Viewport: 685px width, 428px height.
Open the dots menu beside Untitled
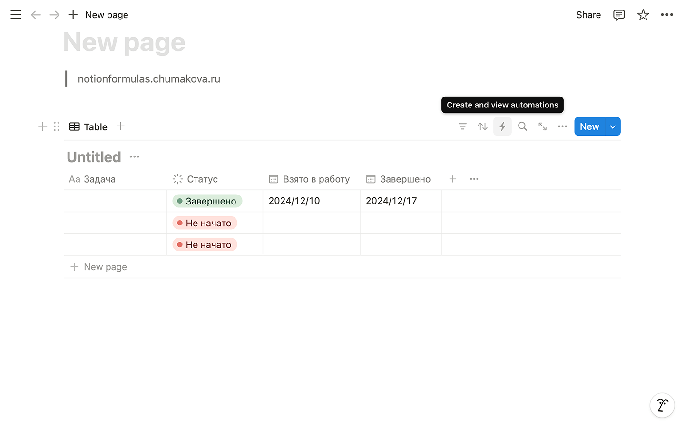point(135,157)
